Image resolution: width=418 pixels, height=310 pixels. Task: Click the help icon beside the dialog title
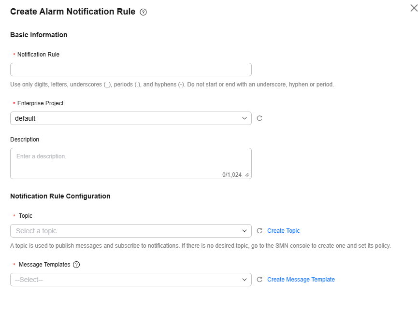[x=144, y=12]
